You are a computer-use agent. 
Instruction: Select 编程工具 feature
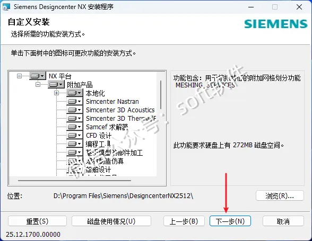(98, 144)
